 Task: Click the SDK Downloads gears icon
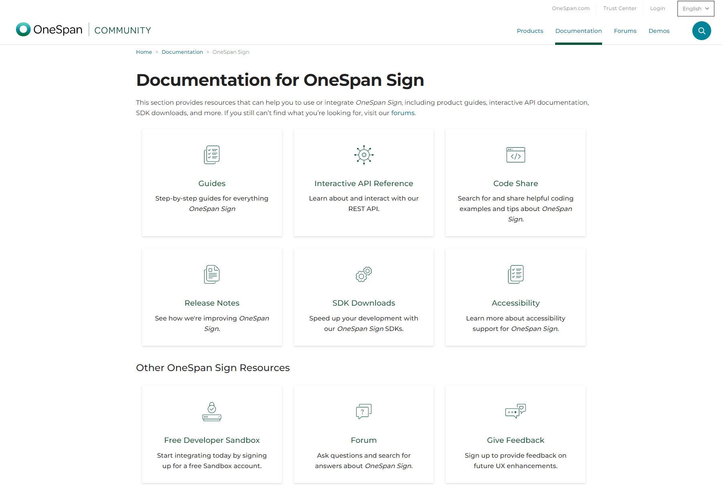coord(364,274)
